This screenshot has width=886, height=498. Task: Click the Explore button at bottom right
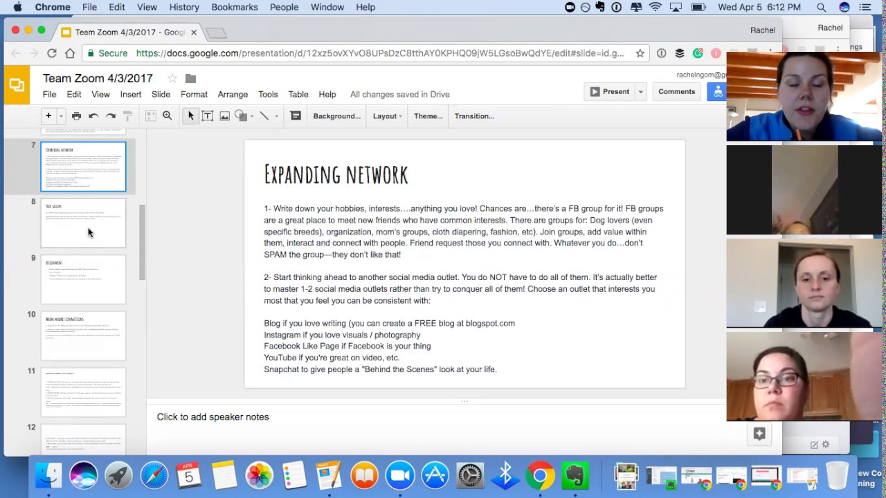pyautogui.click(x=759, y=434)
